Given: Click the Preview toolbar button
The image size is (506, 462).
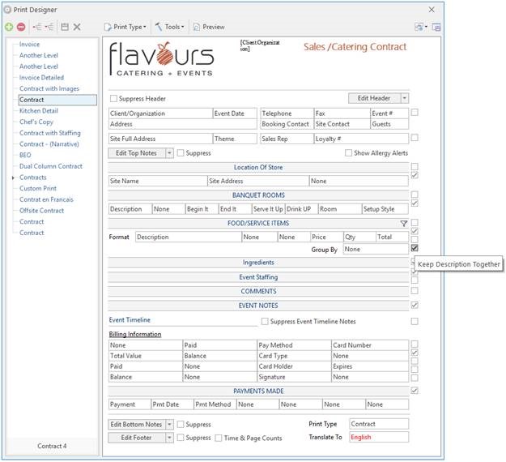Looking at the screenshot, I should 209,27.
